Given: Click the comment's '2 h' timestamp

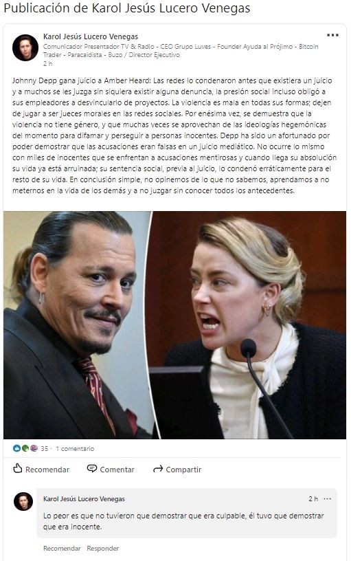Looking at the screenshot, I should 313,498.
